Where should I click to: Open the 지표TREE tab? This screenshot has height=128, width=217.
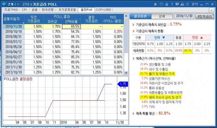click(x=11, y=10)
